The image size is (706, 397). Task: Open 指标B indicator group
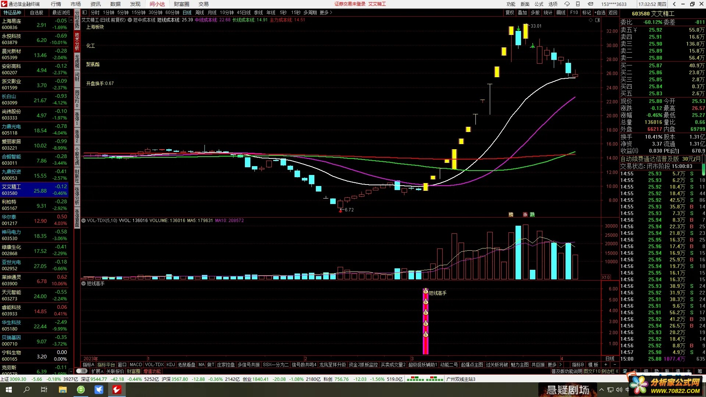[x=578, y=365]
